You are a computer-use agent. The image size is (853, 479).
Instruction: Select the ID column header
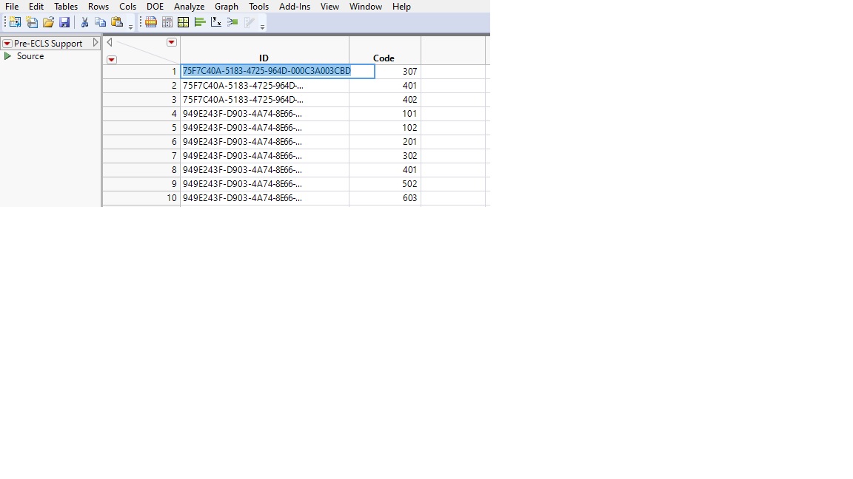(x=264, y=58)
